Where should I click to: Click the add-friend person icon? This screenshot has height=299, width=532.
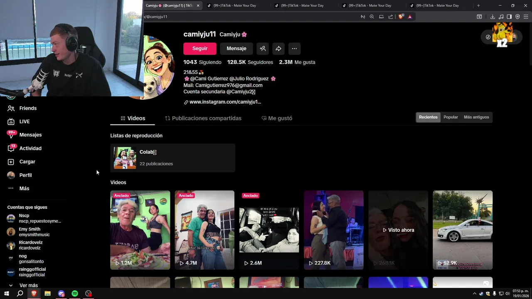(x=263, y=49)
